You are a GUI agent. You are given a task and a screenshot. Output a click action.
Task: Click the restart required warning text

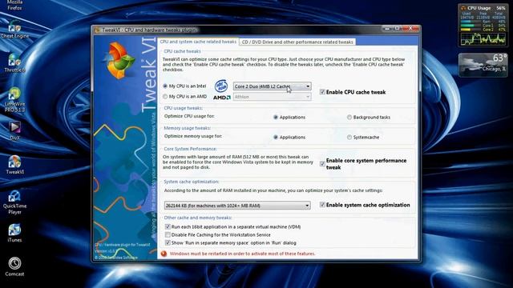(242, 254)
